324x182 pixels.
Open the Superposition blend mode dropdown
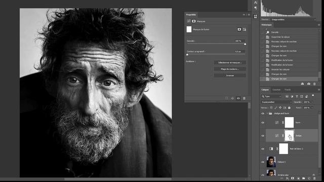pos(276,102)
